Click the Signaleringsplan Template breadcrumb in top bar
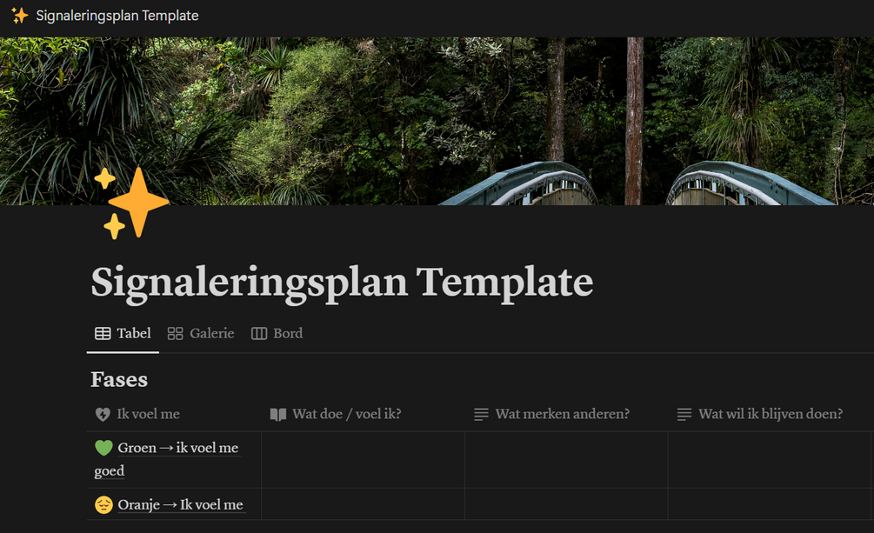874x533 pixels. point(117,16)
